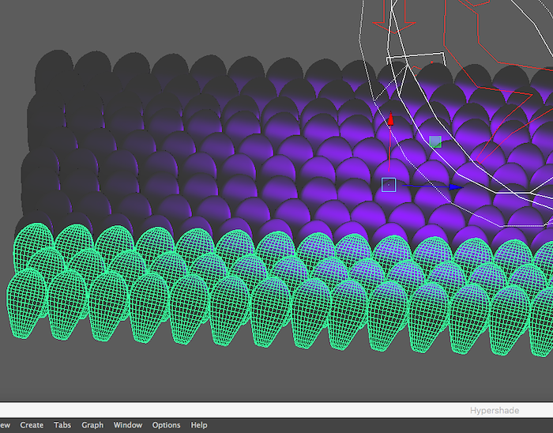Click the red Y-axis move arrow
Image resolution: width=553 pixels, height=433 pixels.
tap(390, 119)
